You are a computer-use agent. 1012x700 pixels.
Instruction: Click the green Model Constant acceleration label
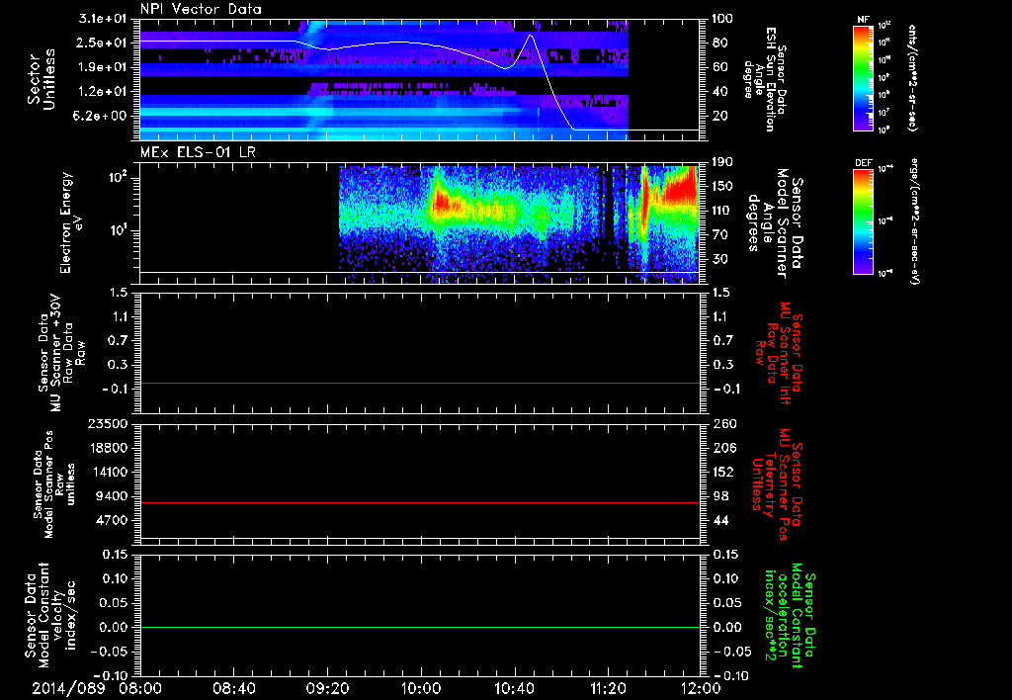(790, 615)
